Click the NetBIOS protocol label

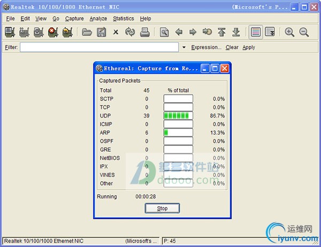pyautogui.click(x=110, y=158)
